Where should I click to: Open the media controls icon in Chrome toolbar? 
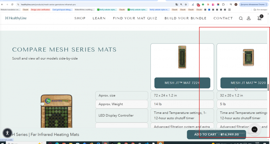pos(231,5)
